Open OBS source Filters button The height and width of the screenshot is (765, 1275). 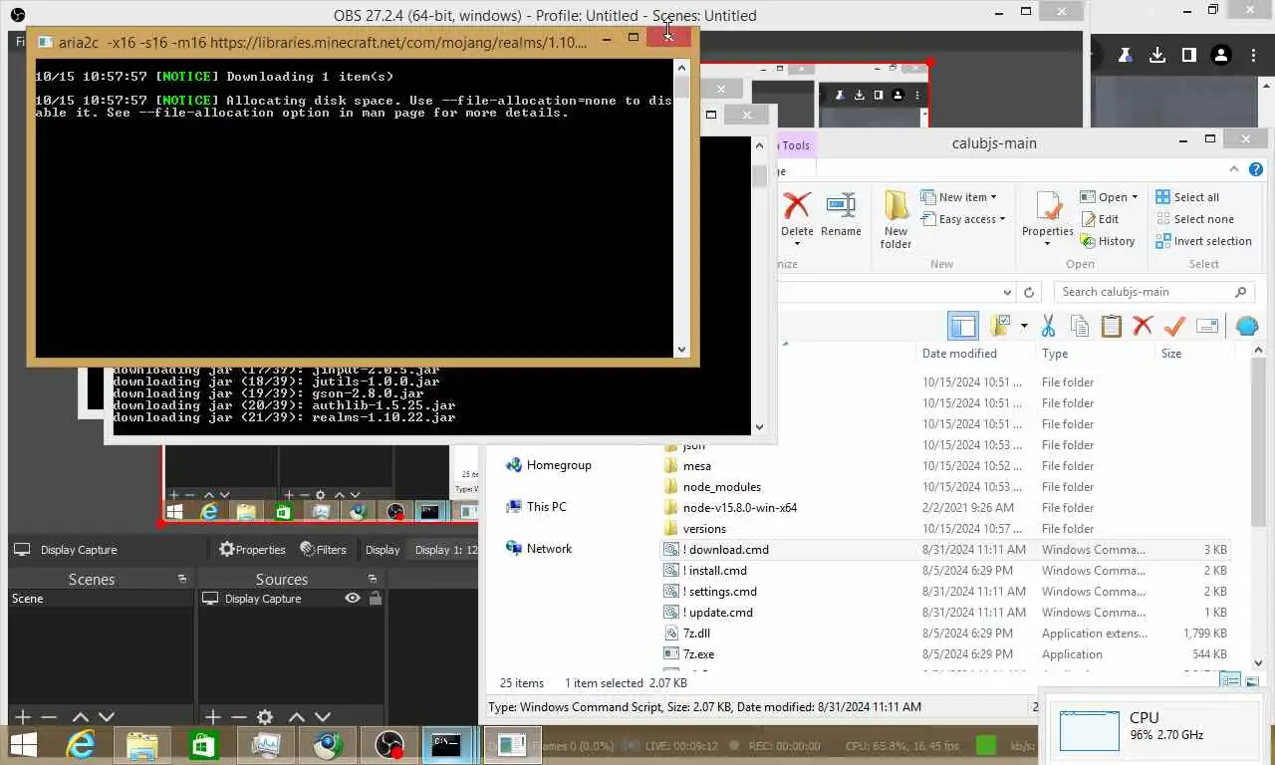(323, 550)
